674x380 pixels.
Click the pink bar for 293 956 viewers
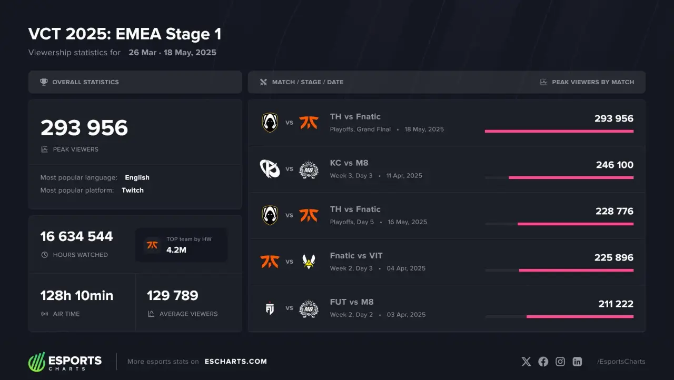pyautogui.click(x=559, y=131)
